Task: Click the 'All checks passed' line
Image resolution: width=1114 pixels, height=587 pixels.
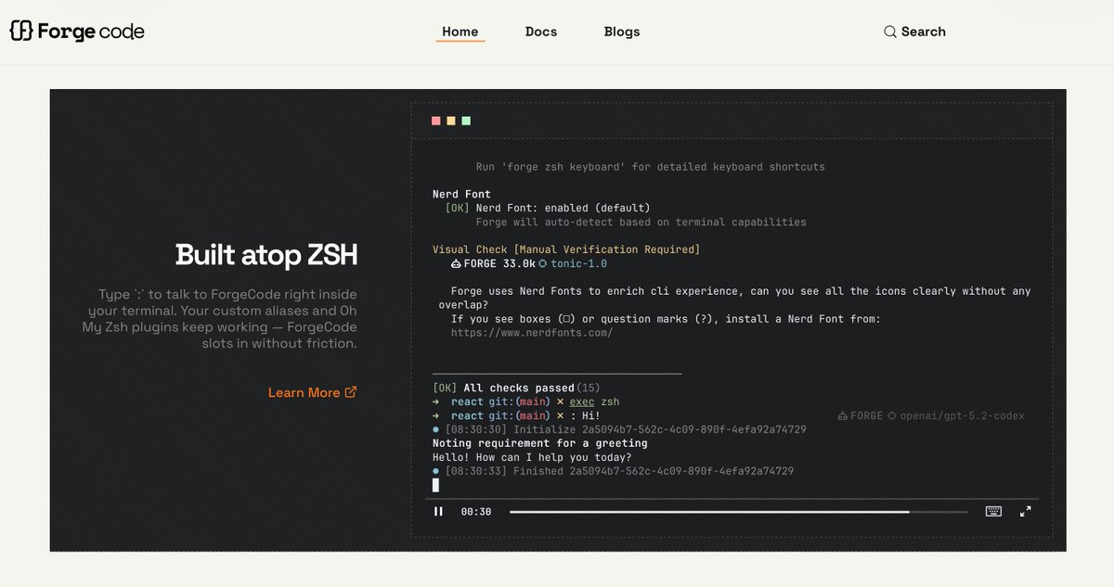Action: [516, 388]
